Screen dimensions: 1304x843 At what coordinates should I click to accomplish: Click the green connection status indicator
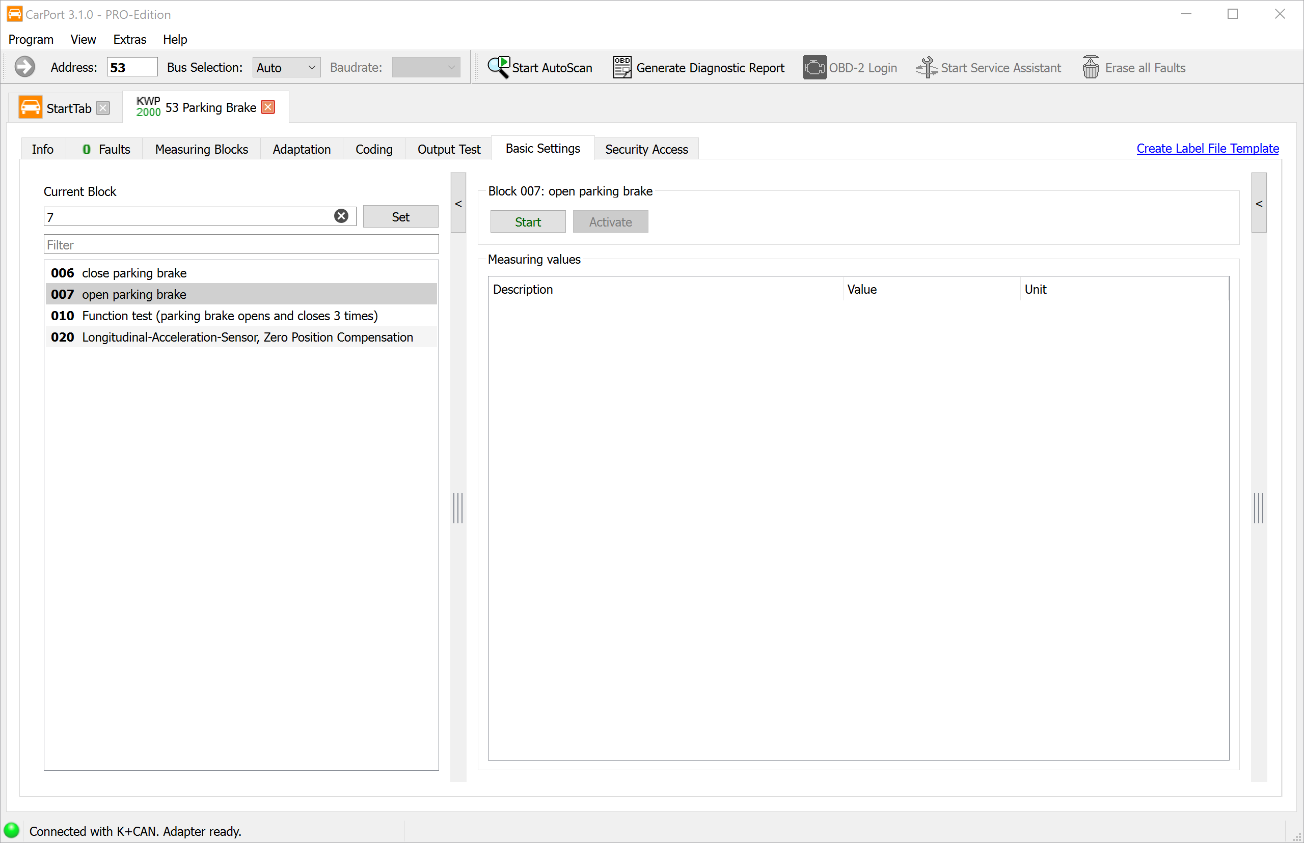pyautogui.click(x=12, y=830)
